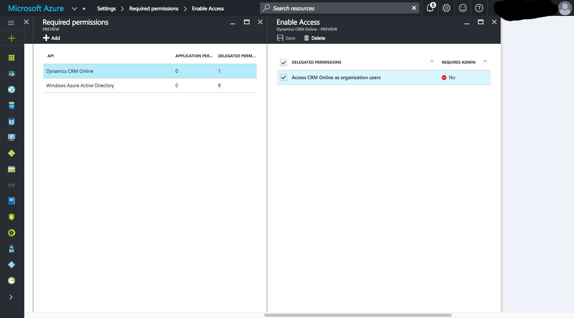This screenshot has height=318, width=574.
Task: Select Windows Azure Active Directory row
Action: 150,86
